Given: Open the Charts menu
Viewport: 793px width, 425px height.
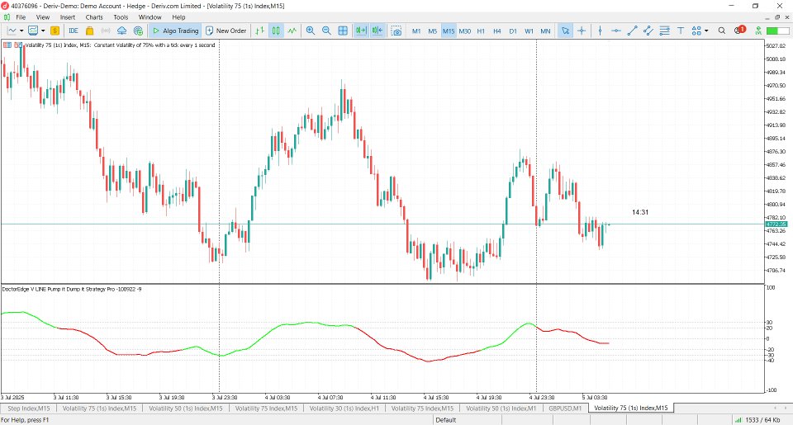Looking at the screenshot, I should point(94,17).
